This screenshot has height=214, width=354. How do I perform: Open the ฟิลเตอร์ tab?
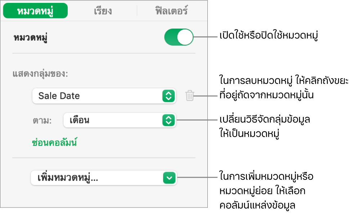click(171, 11)
